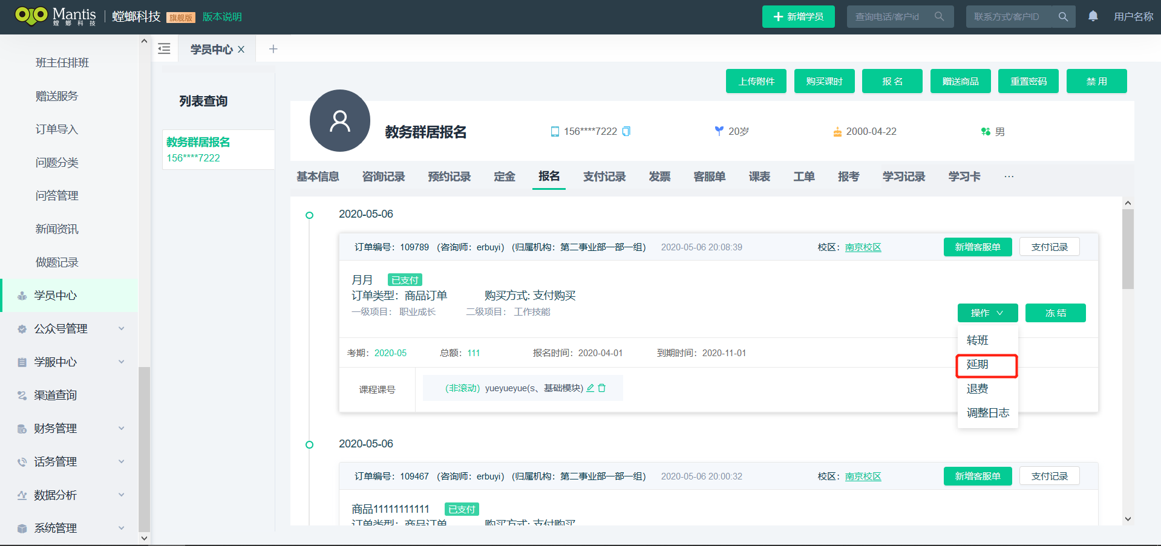
Task: Copy phone number with copy icon
Action: point(626,131)
